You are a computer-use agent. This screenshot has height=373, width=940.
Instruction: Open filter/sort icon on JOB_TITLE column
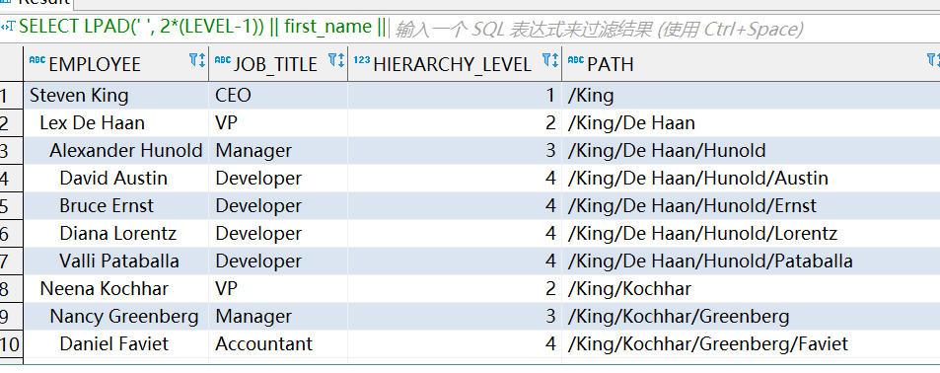[x=336, y=60]
